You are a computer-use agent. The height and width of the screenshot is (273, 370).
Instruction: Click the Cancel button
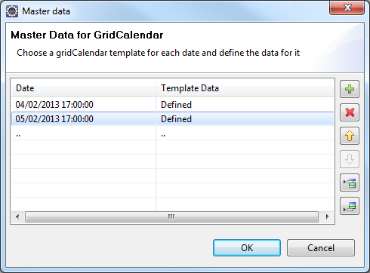[x=321, y=248]
